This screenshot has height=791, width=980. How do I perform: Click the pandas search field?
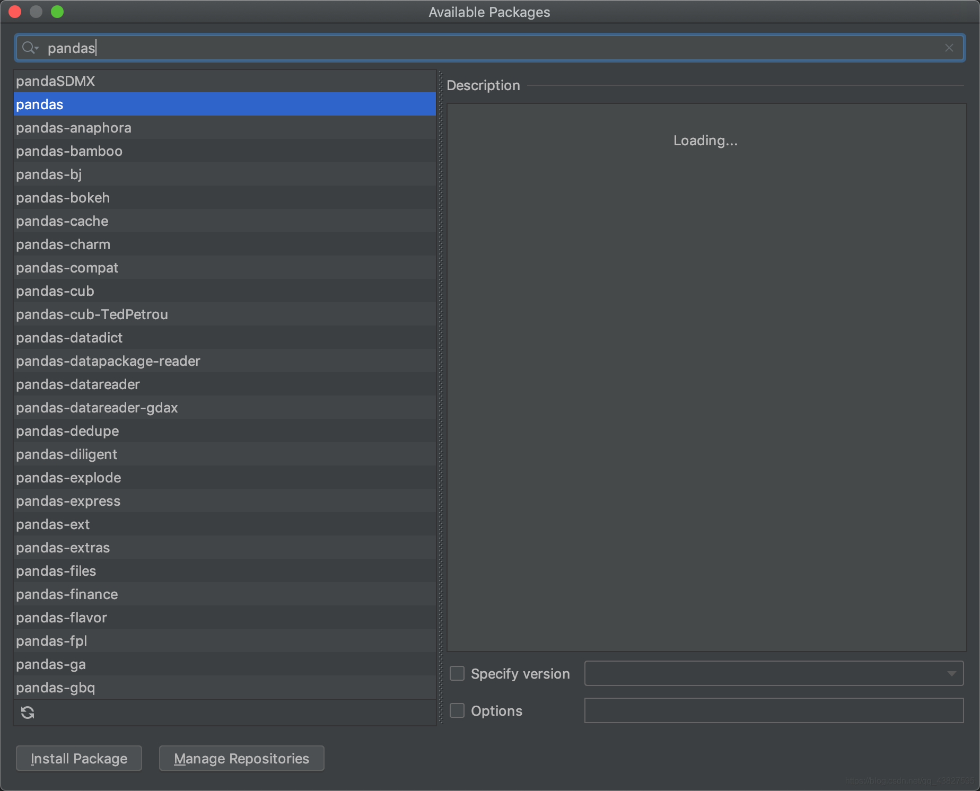tap(489, 48)
